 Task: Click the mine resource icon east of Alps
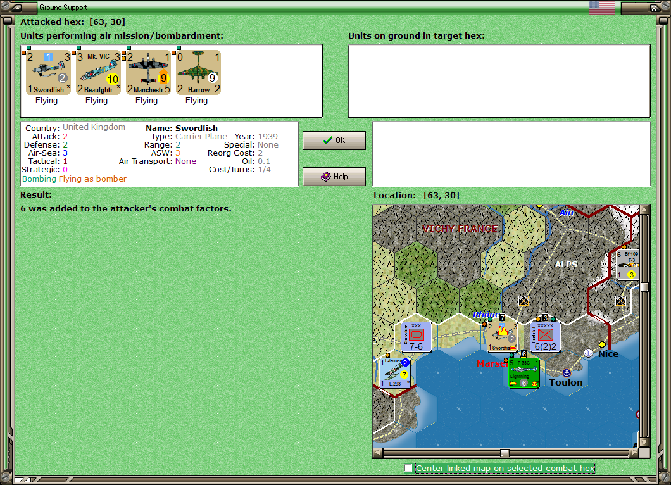[x=620, y=301]
